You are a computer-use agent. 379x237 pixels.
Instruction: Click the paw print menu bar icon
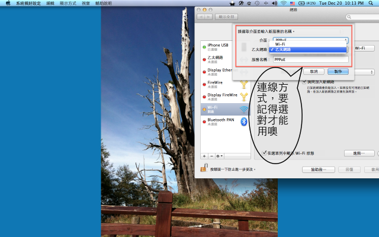pos(249,3)
